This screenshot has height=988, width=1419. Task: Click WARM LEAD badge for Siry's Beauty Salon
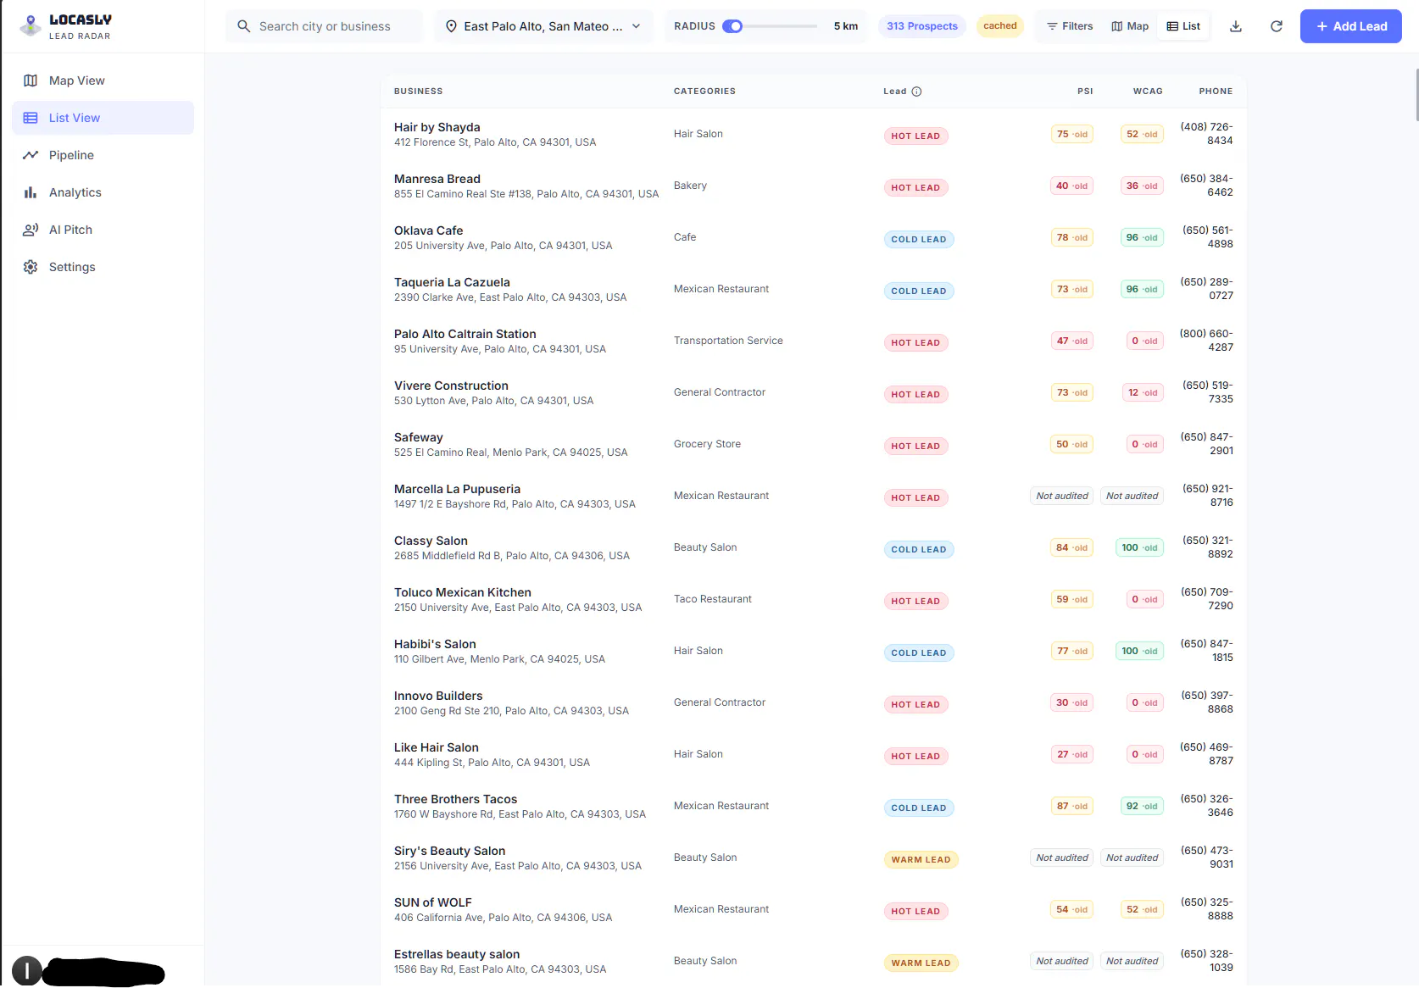(x=921, y=860)
